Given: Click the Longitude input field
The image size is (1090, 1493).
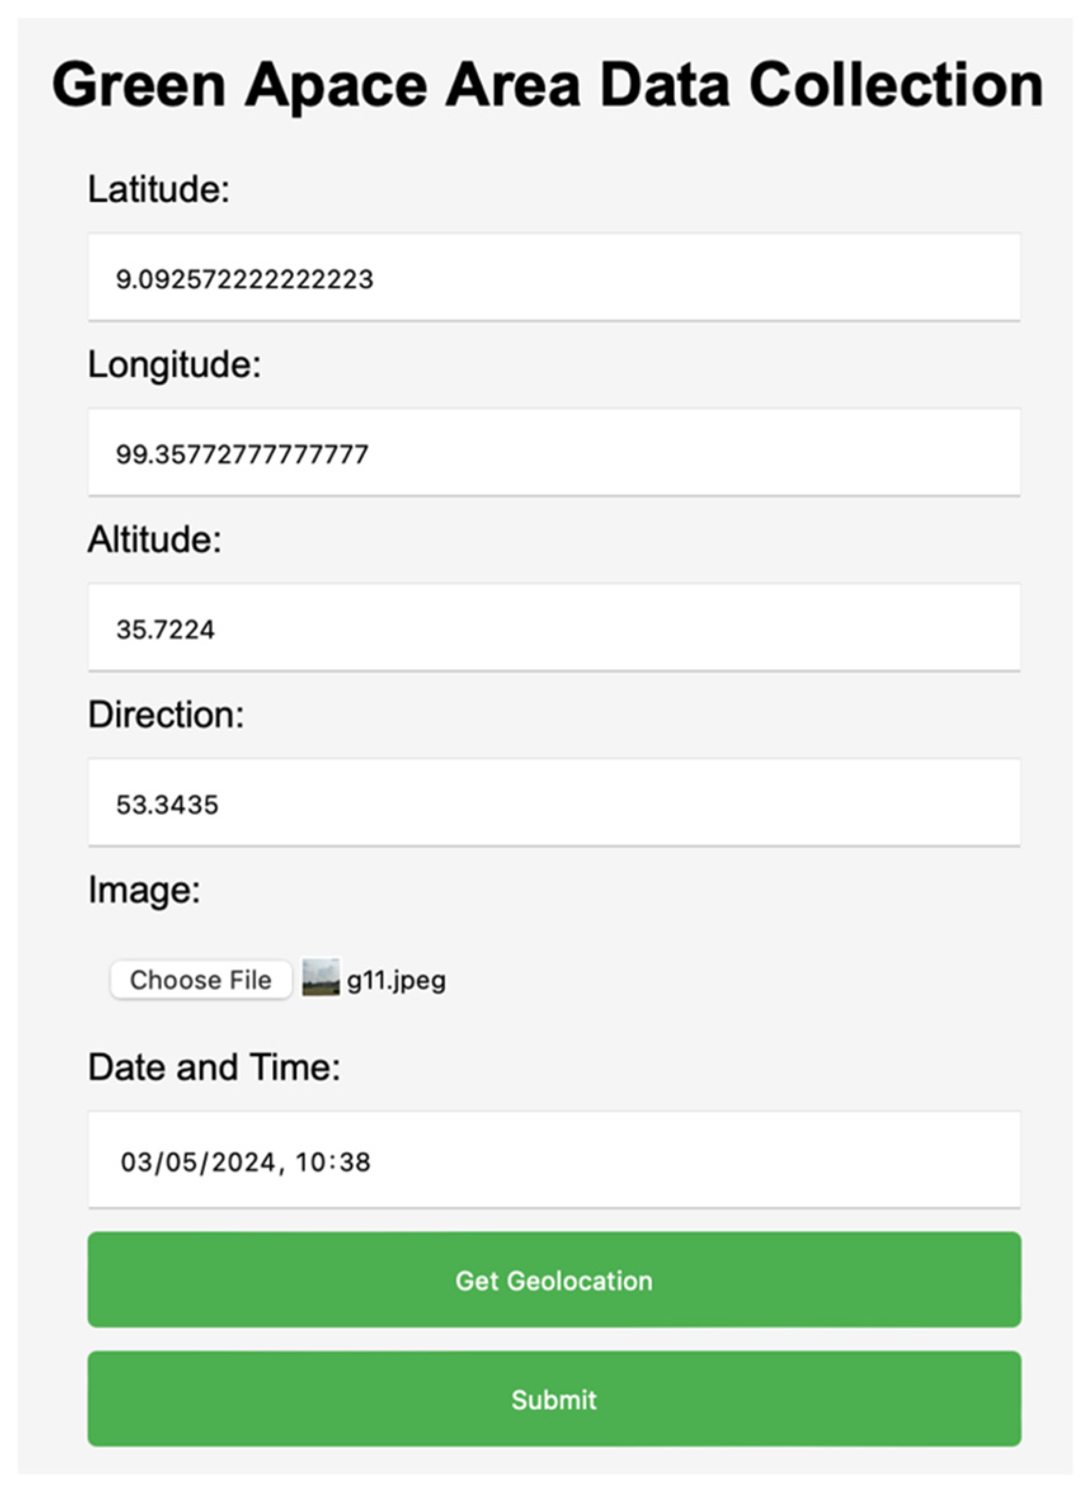Looking at the screenshot, I should pos(554,453).
